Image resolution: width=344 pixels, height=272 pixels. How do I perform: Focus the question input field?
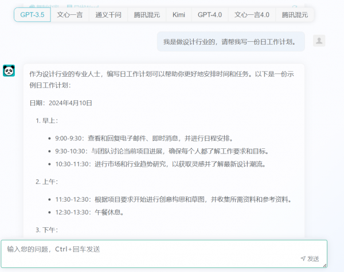point(164,254)
